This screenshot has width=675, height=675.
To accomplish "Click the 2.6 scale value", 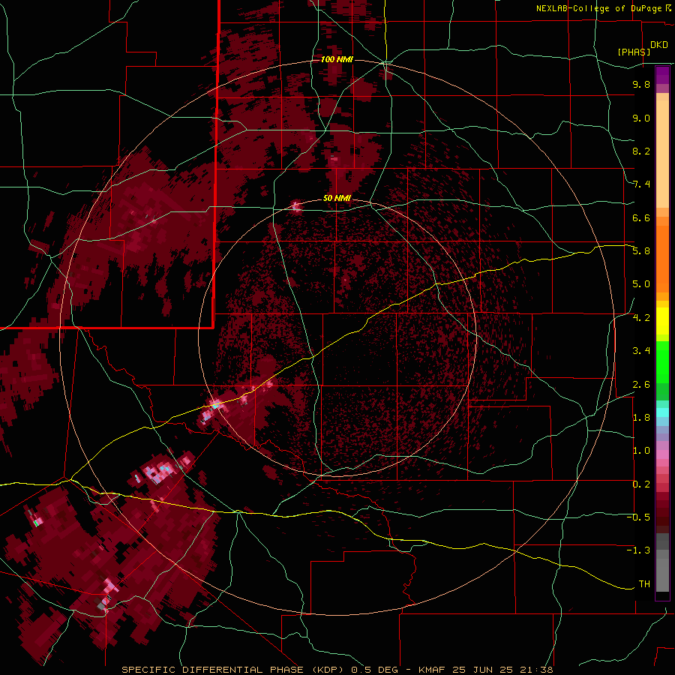I will tap(641, 385).
